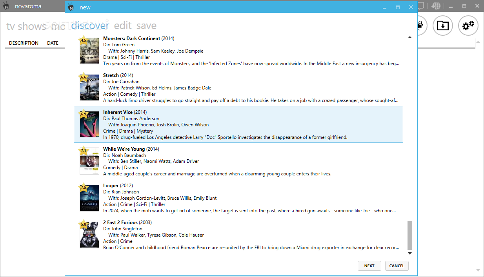Click the description starting "Brian O'Conner and childhood friend"

251,248
